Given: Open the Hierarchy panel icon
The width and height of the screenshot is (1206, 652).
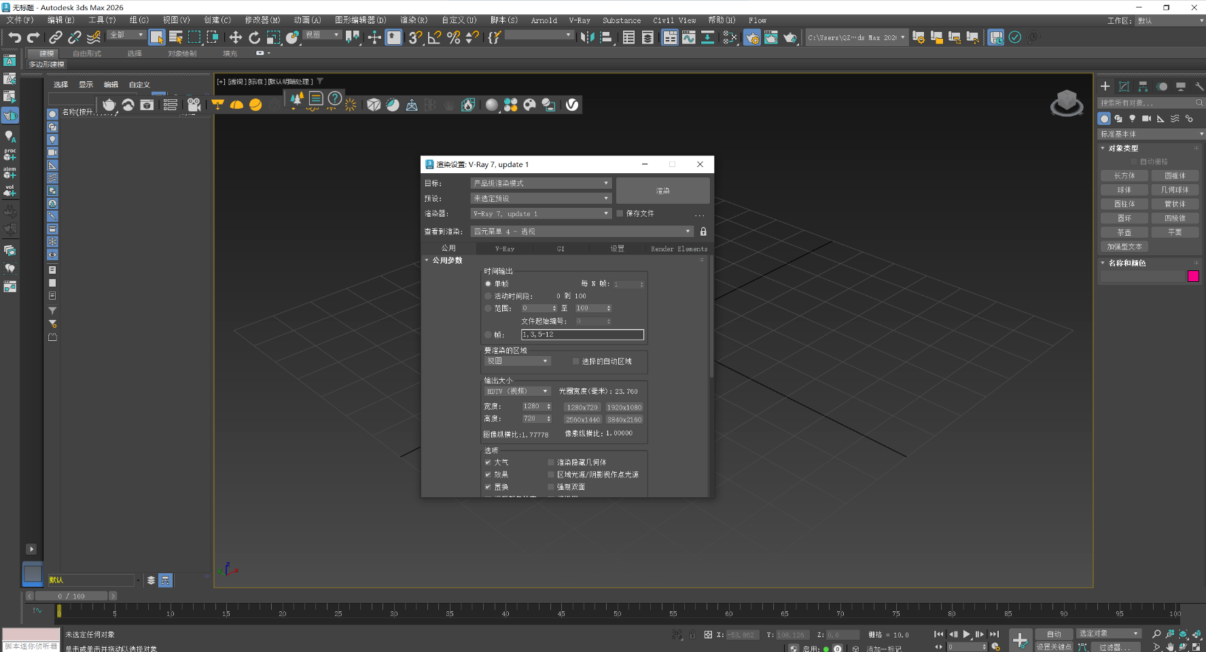Looking at the screenshot, I should point(1143,86).
